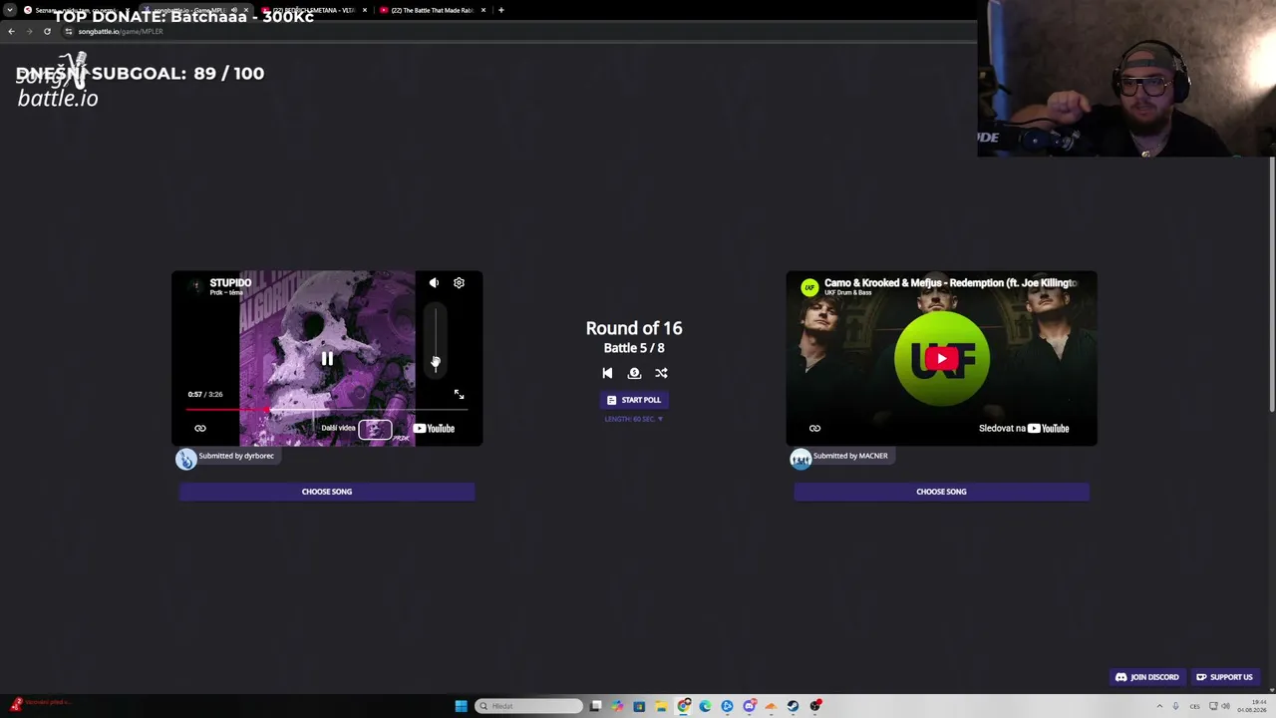Open YouTube logo in the STUPIDO player
The height and width of the screenshot is (718, 1276).
pyautogui.click(x=434, y=429)
